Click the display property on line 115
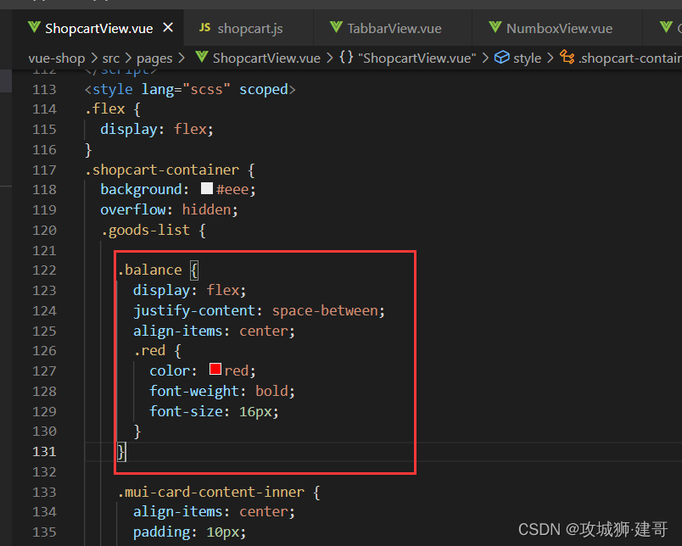The width and height of the screenshot is (682, 546). tap(129, 130)
